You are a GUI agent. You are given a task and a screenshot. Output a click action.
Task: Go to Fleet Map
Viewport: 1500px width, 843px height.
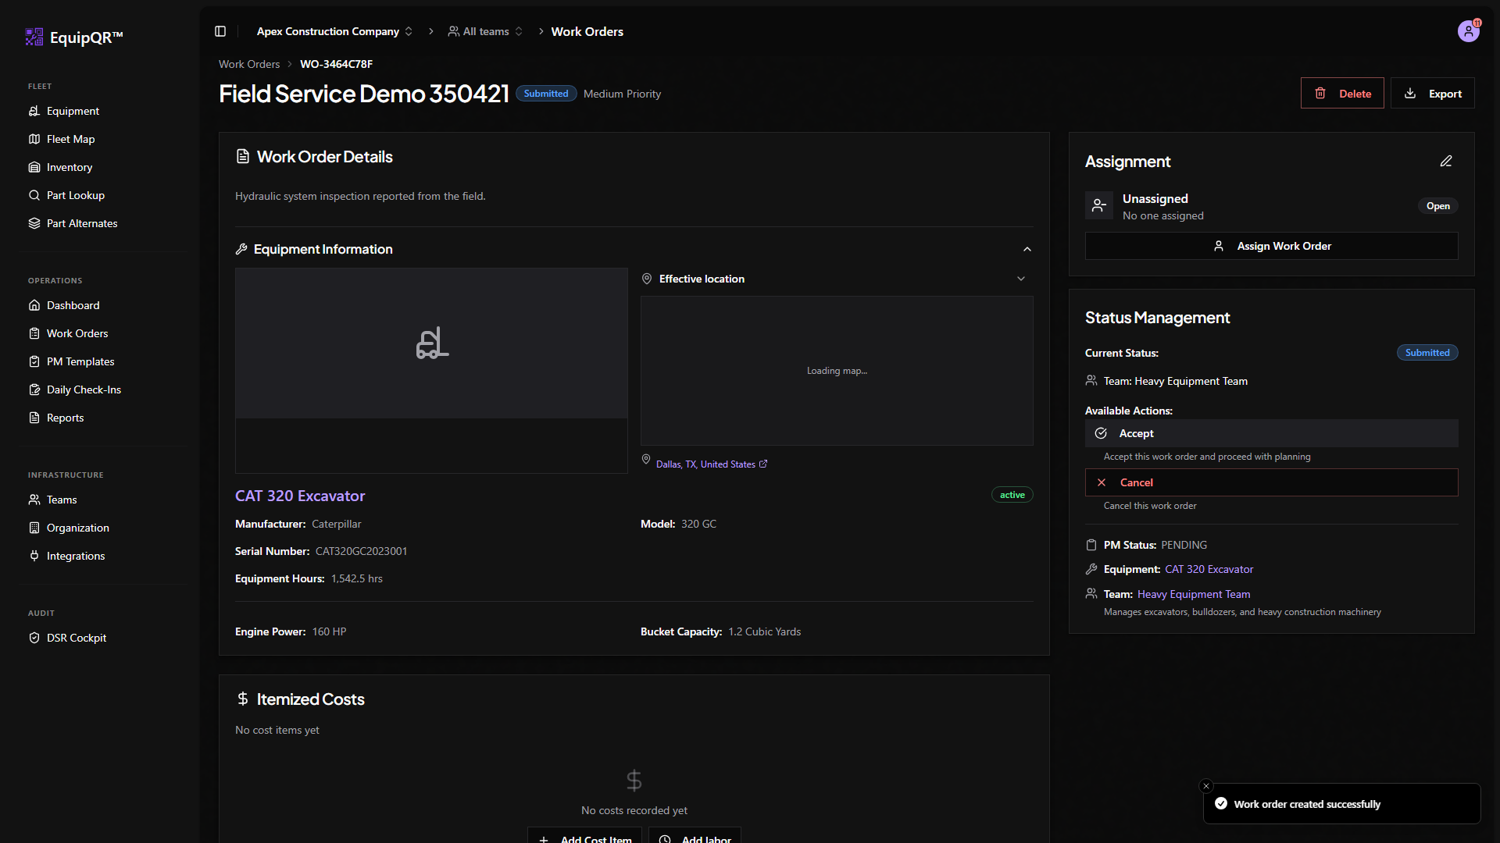point(70,139)
